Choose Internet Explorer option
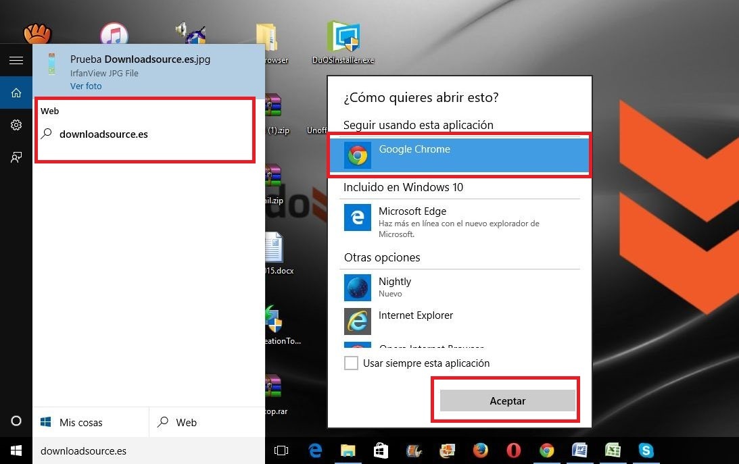This screenshot has width=739, height=464. [x=460, y=321]
